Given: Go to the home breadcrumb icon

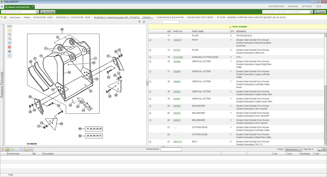Looking at the screenshot, I should click(5, 17).
